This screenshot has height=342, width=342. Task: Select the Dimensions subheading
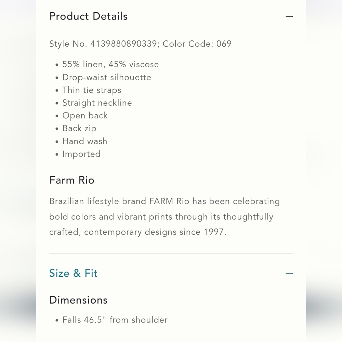79,300
